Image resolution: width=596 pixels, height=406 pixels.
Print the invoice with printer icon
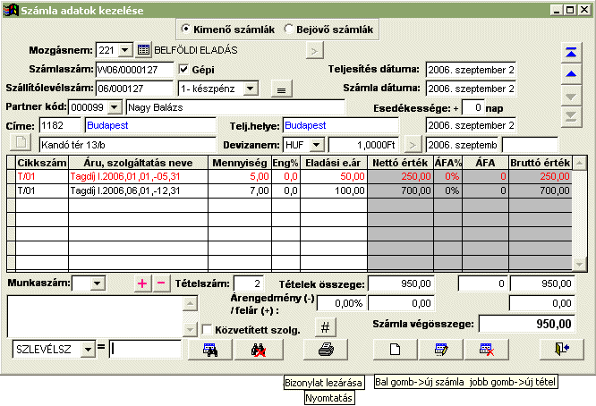tap(326, 350)
